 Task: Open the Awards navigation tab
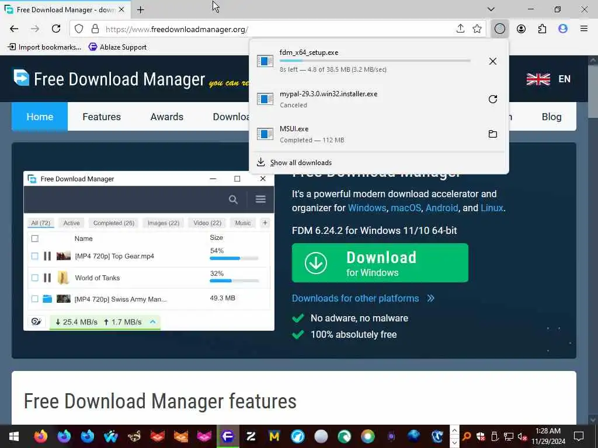[166, 117]
